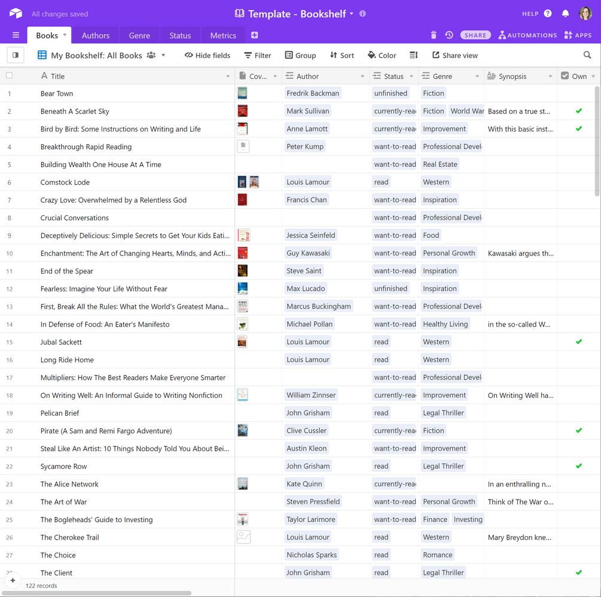Click the vertical scrollbar
Image resolution: width=601 pixels, height=597 pixels.
click(x=597, y=141)
